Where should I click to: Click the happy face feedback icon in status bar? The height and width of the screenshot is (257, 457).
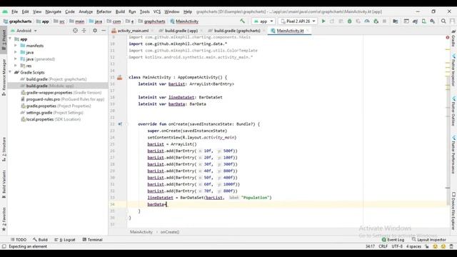pyautogui.click(x=435, y=246)
